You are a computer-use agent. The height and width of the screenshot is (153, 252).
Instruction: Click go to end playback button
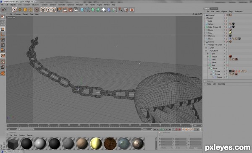(x=170, y=130)
